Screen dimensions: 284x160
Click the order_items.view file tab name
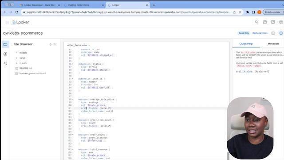tap(77, 45)
